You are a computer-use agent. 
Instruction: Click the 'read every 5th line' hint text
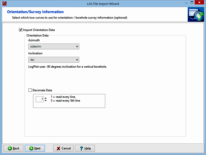[65, 101]
